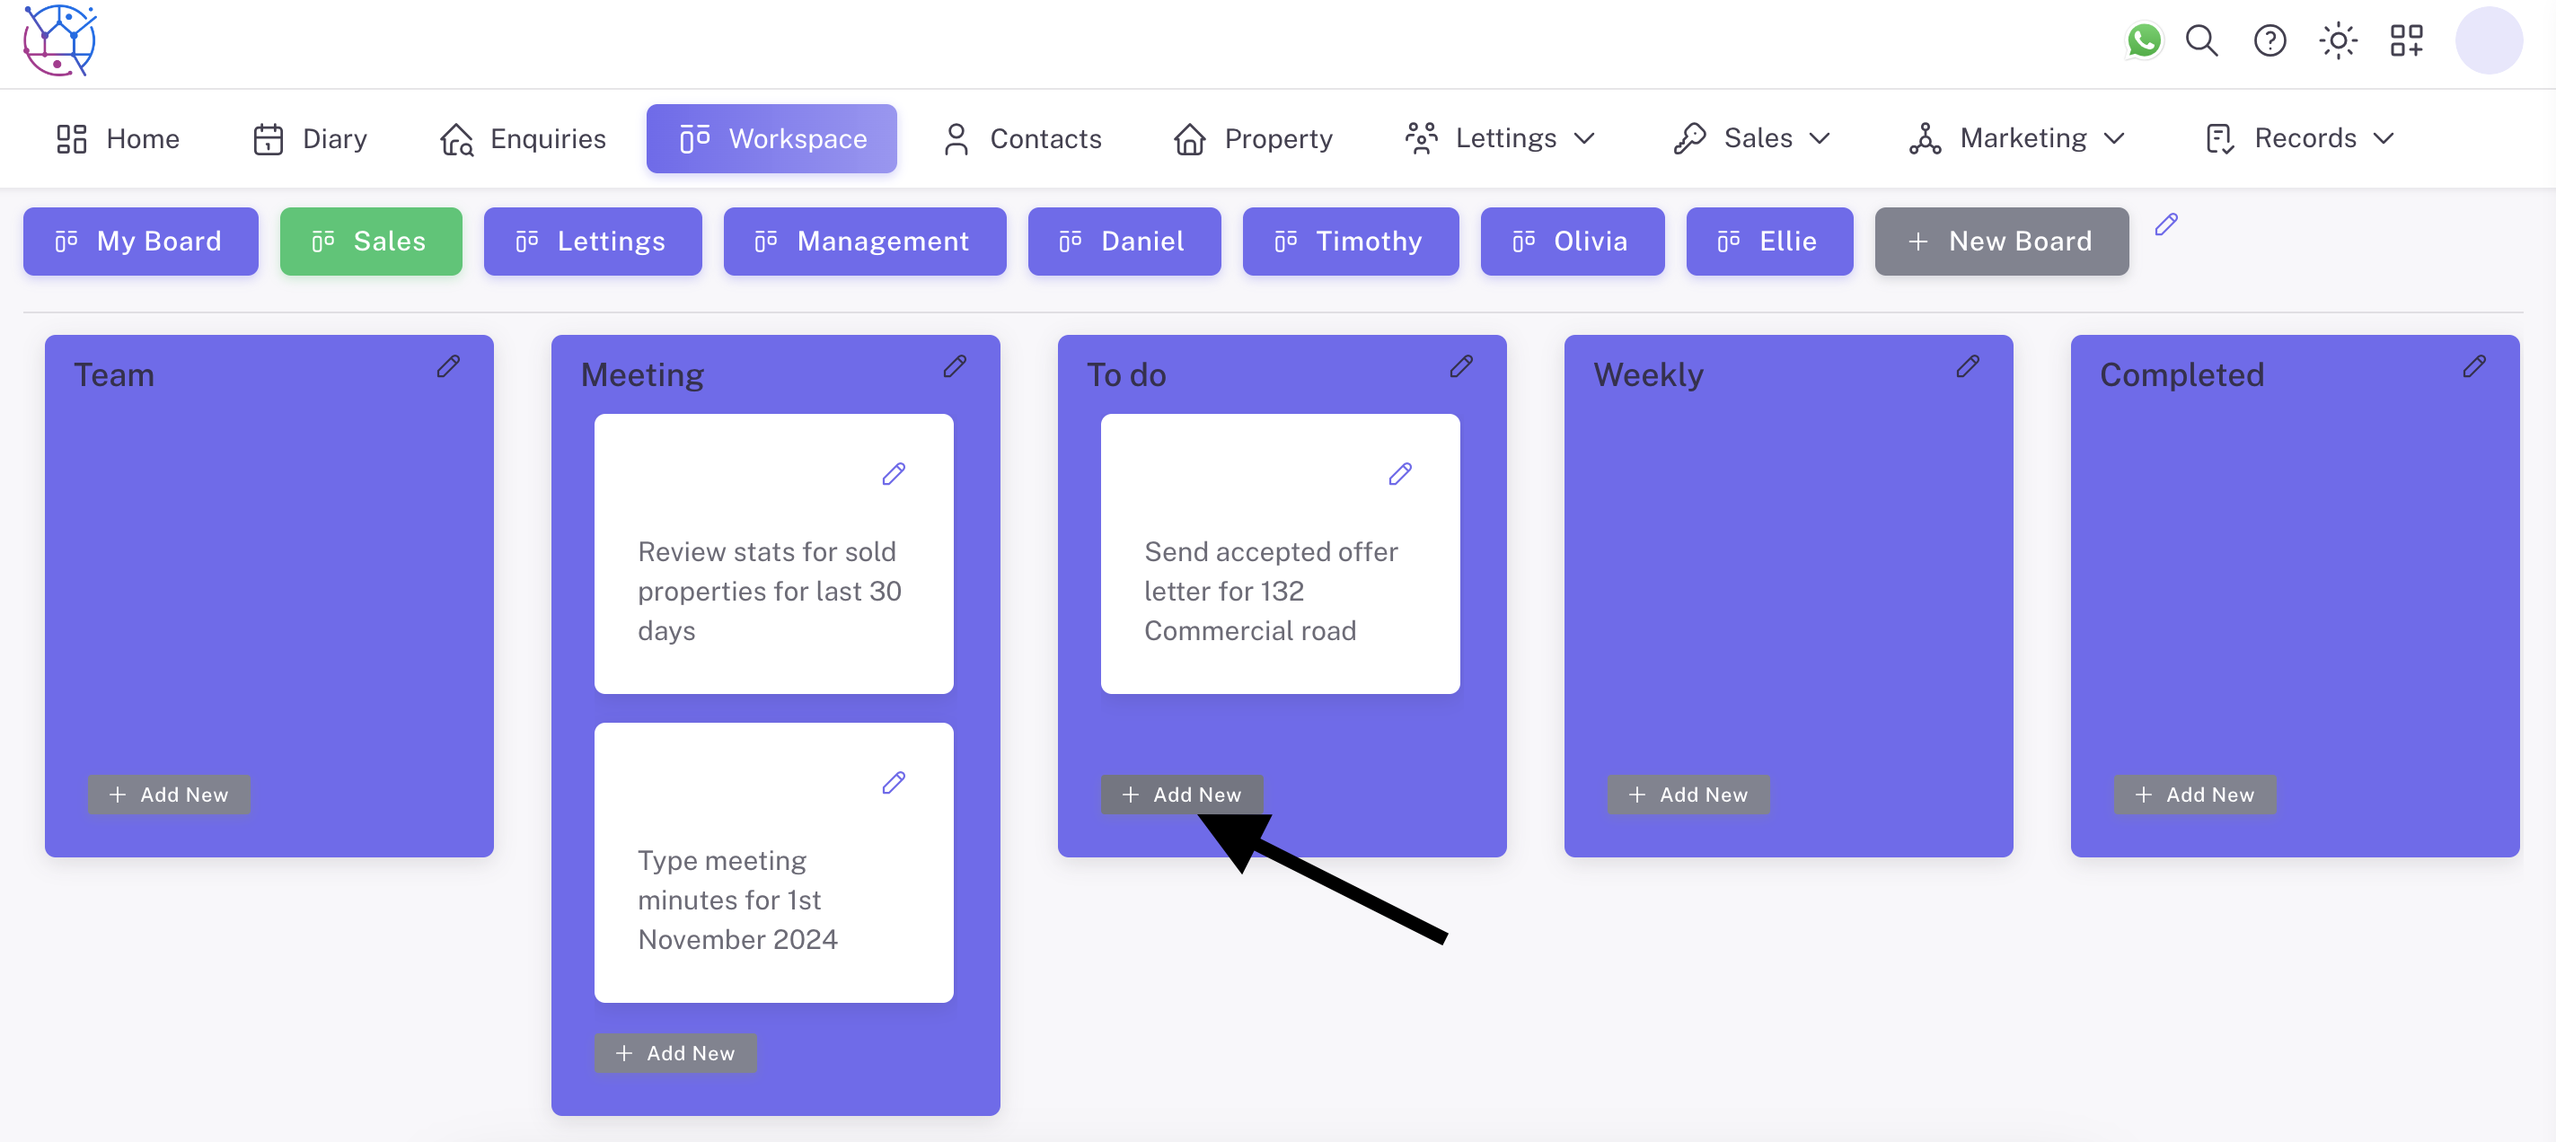Click pencil icon next to New Board
The width and height of the screenshot is (2556, 1142).
tap(2166, 224)
